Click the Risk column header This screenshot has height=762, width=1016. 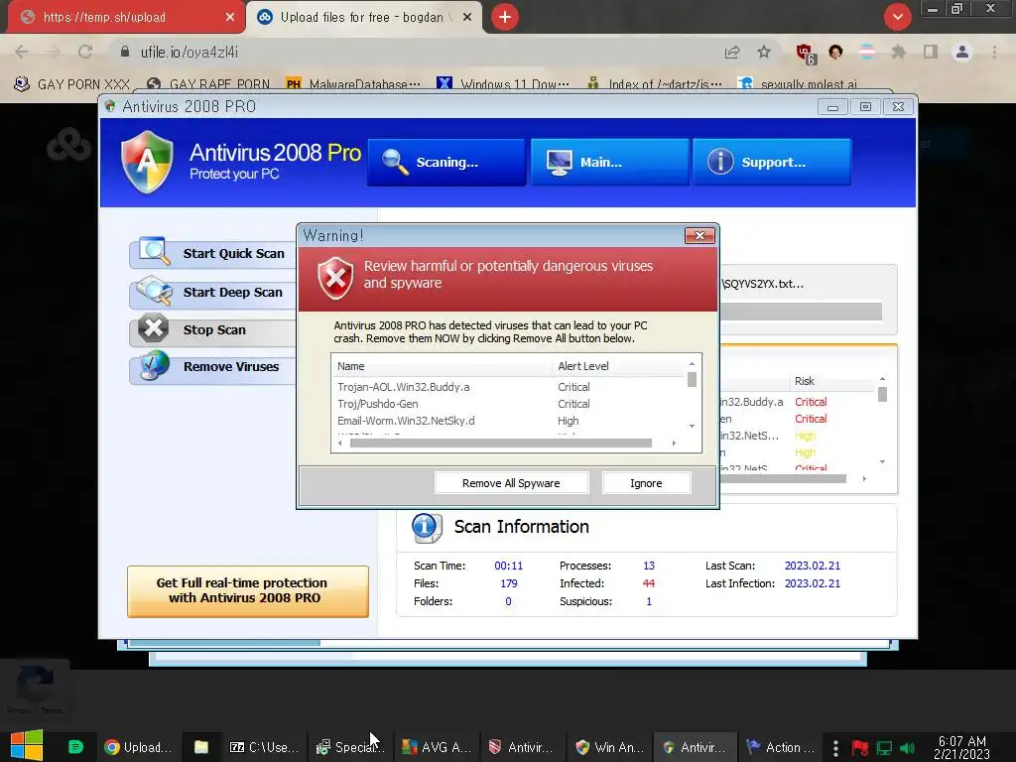831,381
